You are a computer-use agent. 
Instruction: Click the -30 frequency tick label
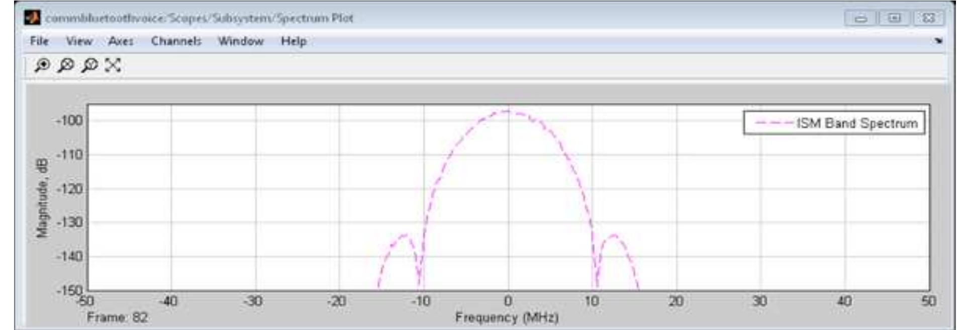(x=253, y=301)
